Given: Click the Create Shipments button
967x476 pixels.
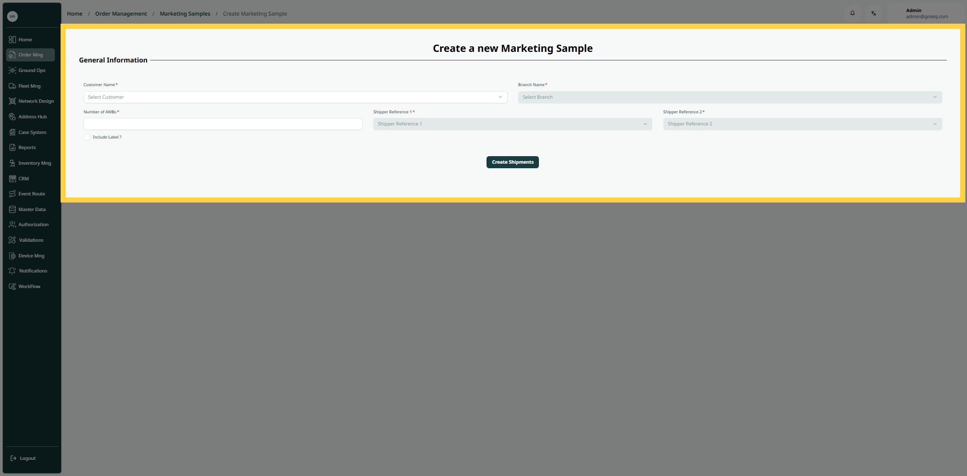Looking at the screenshot, I should 512,162.
